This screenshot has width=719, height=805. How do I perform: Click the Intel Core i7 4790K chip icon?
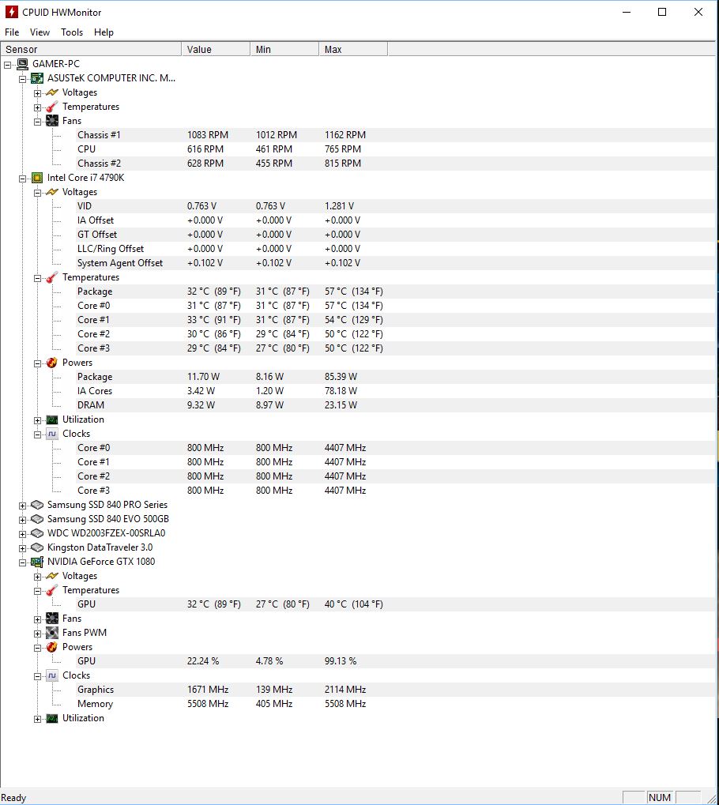click(37, 178)
